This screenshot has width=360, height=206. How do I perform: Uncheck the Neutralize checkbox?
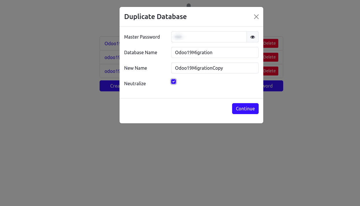[x=174, y=82]
